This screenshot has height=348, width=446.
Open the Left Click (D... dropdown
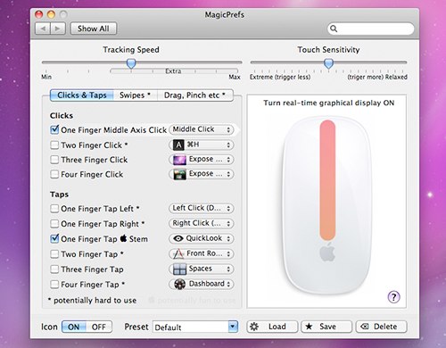click(x=202, y=208)
